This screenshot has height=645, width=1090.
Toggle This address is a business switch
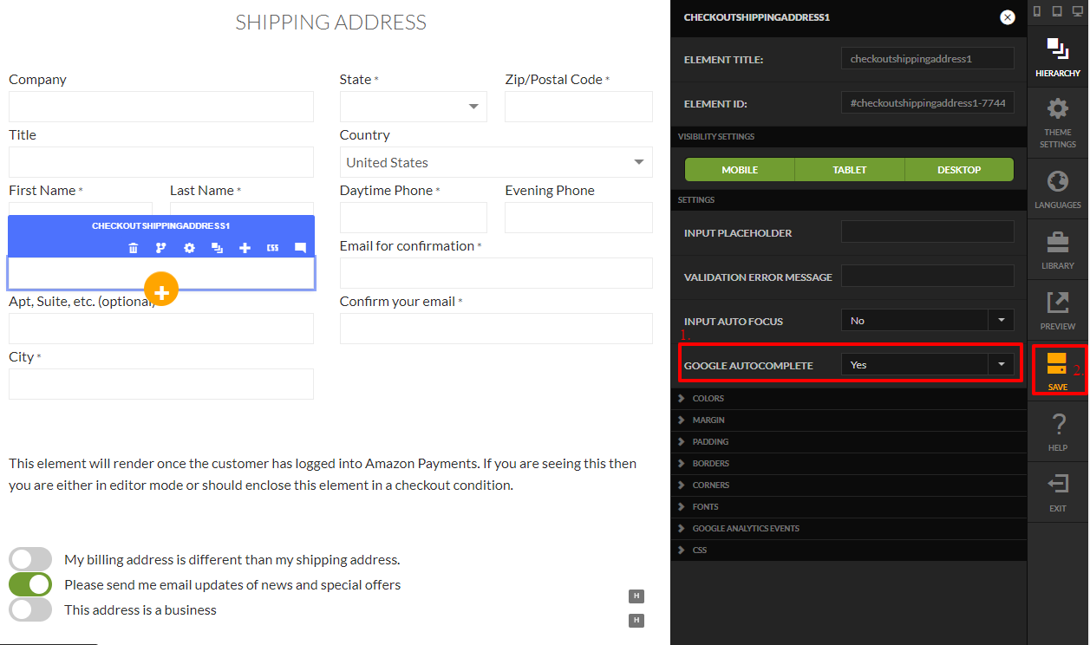pos(31,609)
